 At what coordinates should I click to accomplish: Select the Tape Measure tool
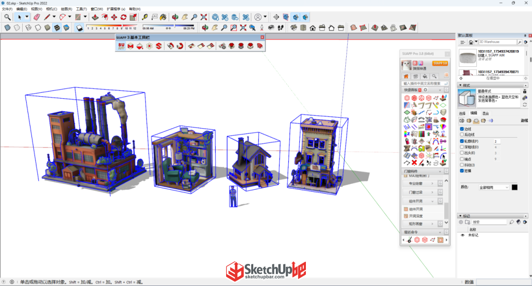click(x=145, y=17)
